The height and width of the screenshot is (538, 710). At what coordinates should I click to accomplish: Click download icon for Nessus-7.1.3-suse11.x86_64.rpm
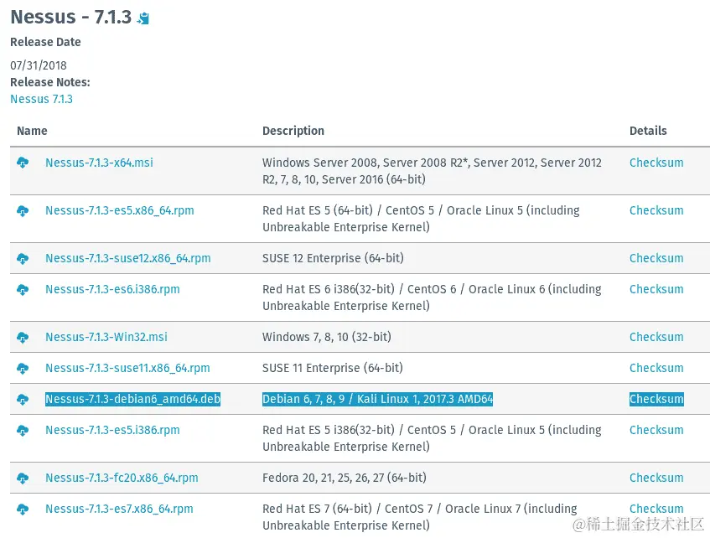pos(23,368)
